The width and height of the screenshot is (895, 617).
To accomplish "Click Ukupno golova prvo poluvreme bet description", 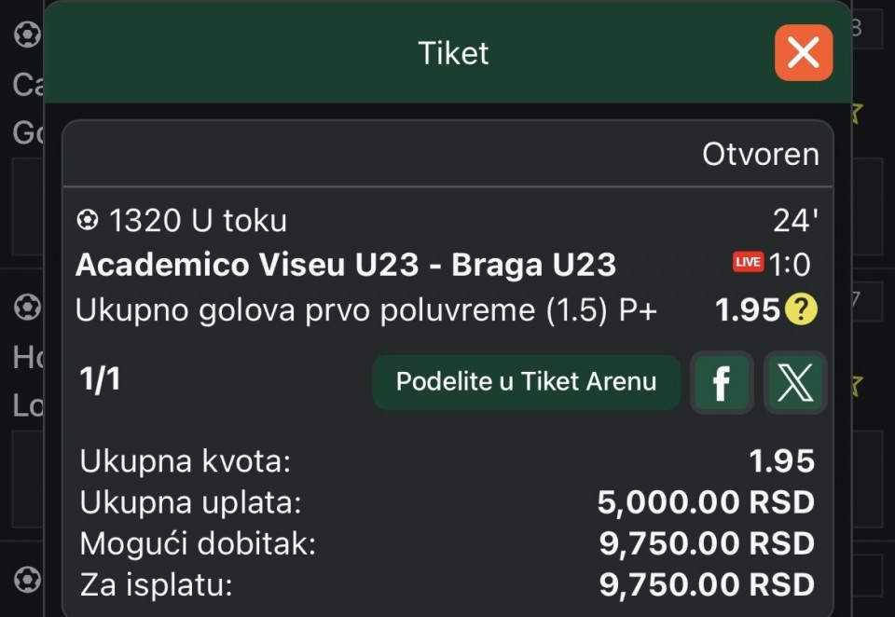I will click(365, 310).
